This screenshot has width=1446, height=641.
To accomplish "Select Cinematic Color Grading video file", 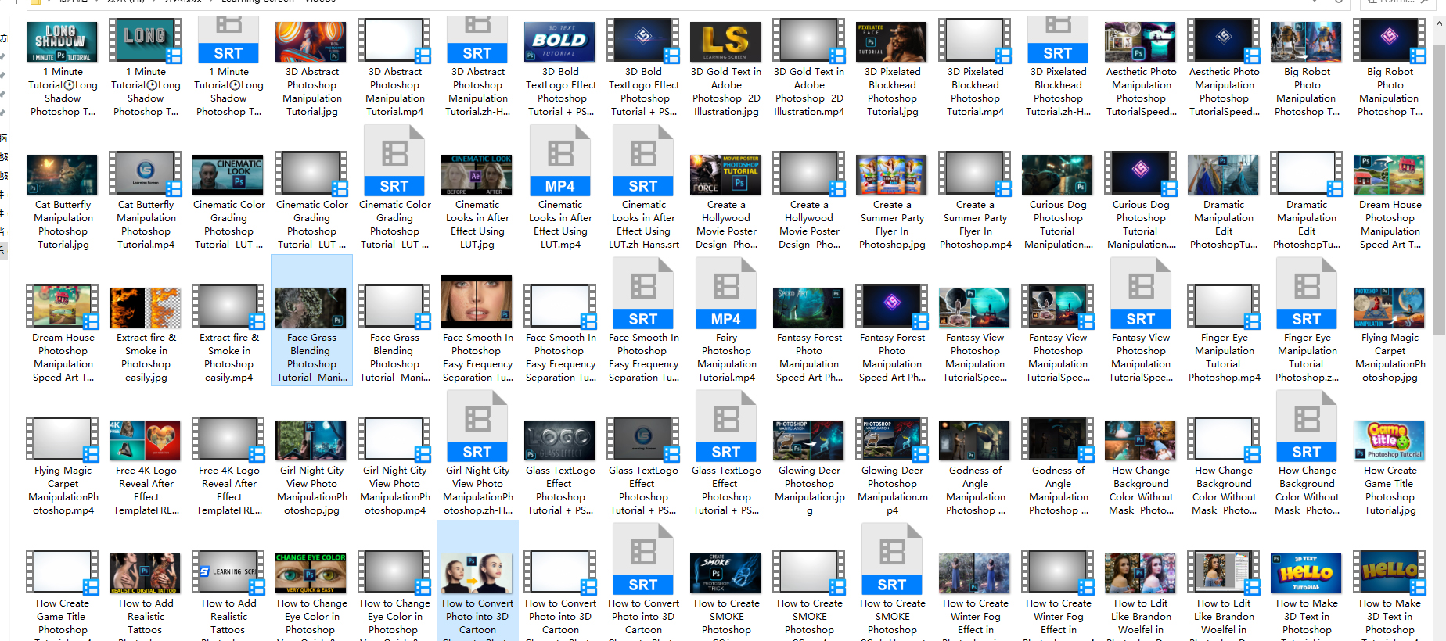I will tap(311, 174).
